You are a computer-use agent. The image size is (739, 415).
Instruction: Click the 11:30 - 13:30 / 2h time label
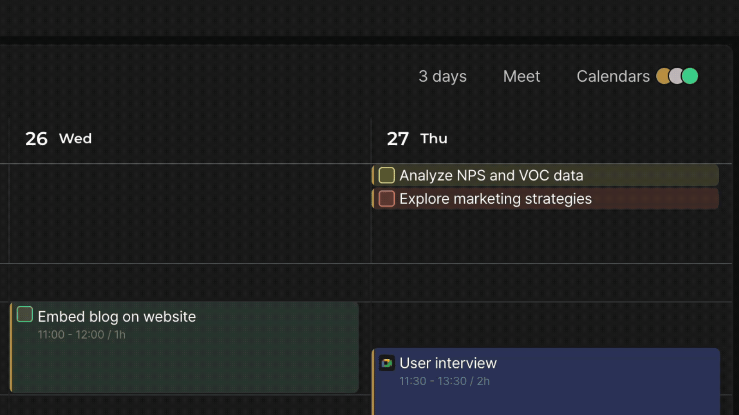445,381
